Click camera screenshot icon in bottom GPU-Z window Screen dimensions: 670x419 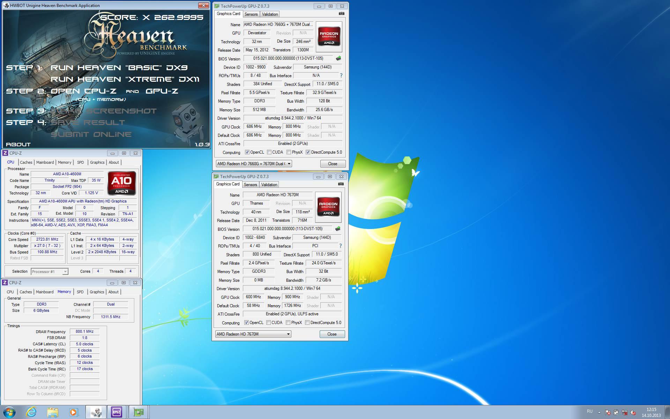(x=341, y=184)
